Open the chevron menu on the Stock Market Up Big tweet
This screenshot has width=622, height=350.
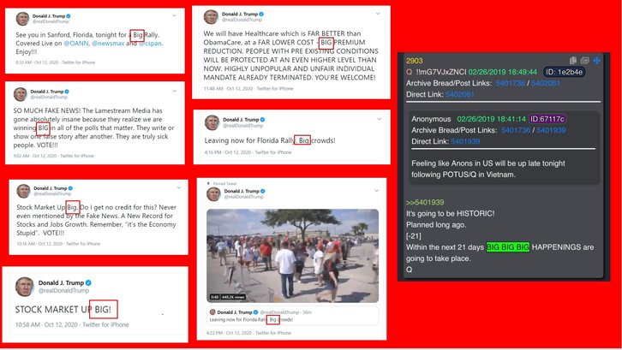point(179,187)
